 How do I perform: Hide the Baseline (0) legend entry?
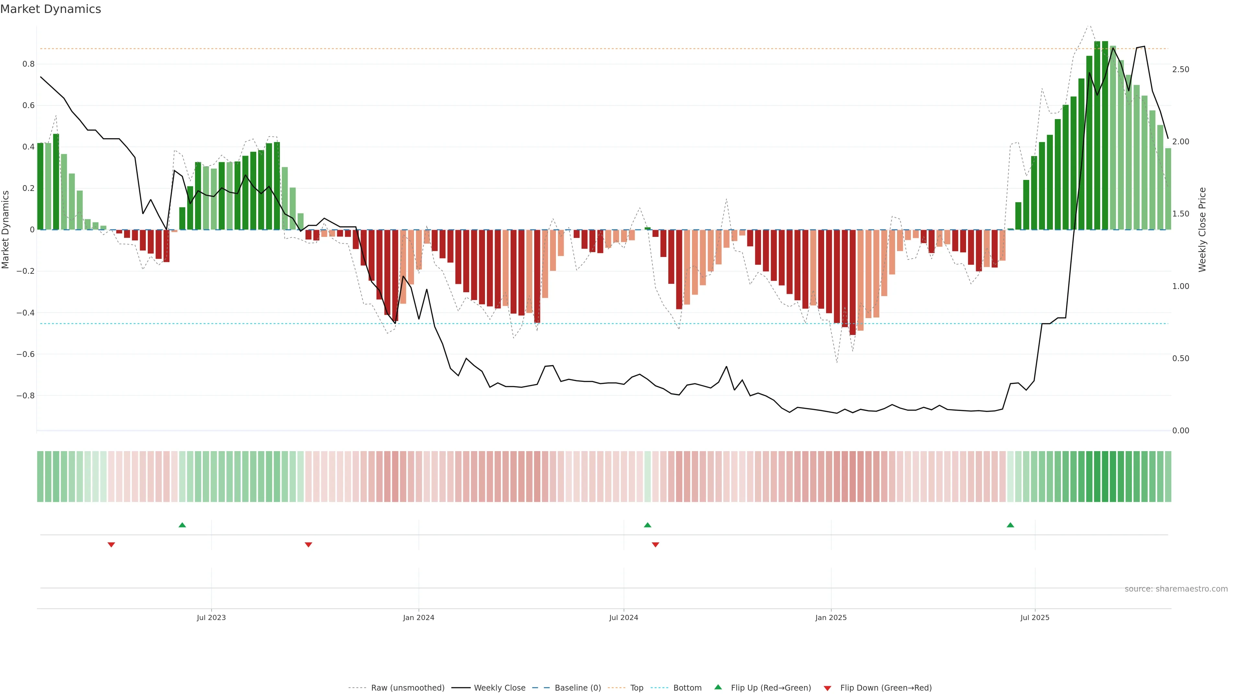[578, 688]
